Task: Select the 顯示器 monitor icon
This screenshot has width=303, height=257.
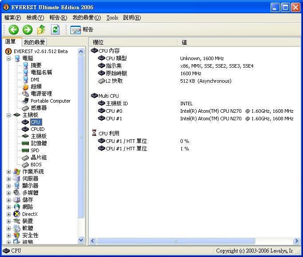Action: click(17, 186)
